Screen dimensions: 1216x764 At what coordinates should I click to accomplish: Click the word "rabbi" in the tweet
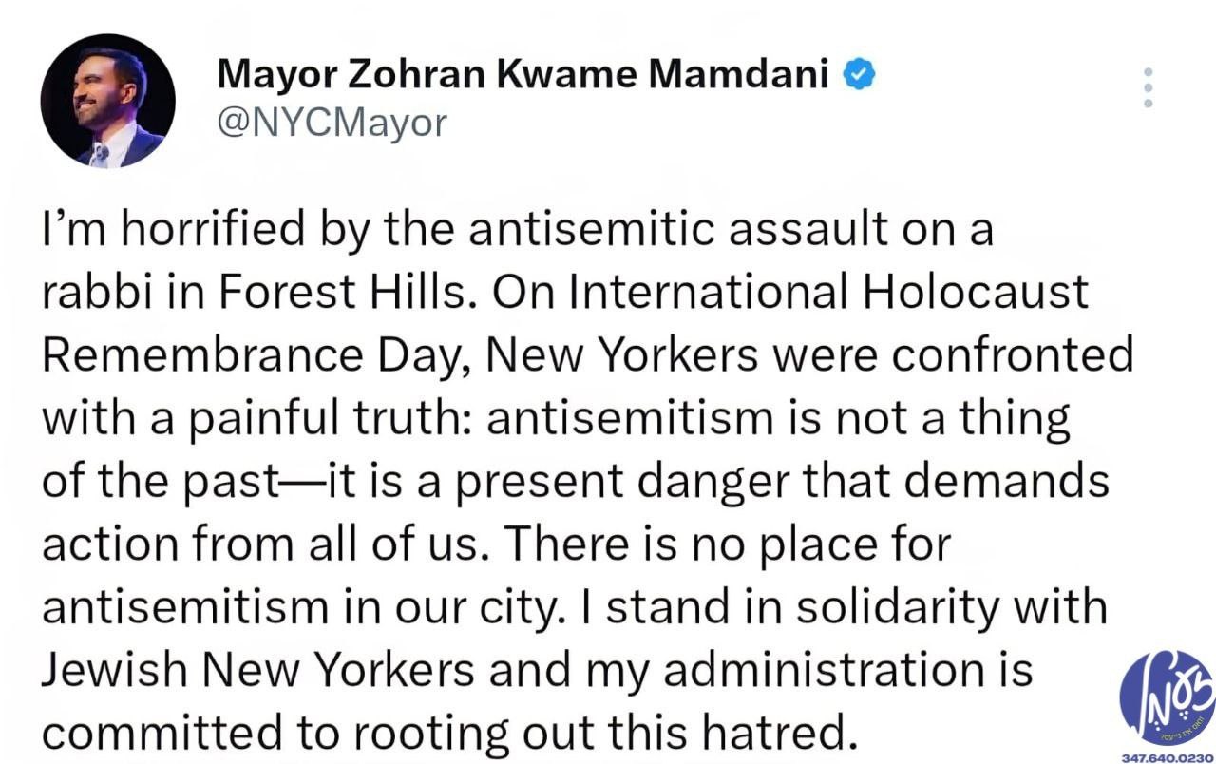(89, 292)
